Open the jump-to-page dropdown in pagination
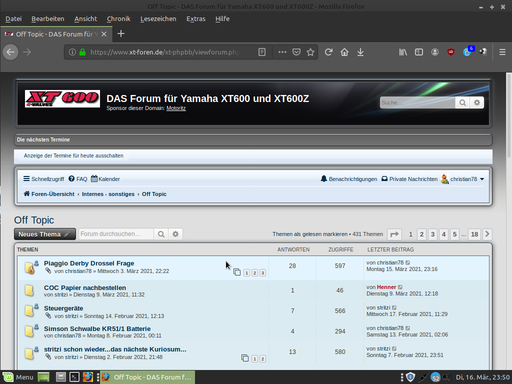 click(x=395, y=234)
